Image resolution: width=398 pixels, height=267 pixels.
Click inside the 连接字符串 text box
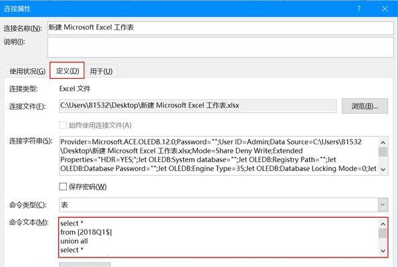[218, 156]
